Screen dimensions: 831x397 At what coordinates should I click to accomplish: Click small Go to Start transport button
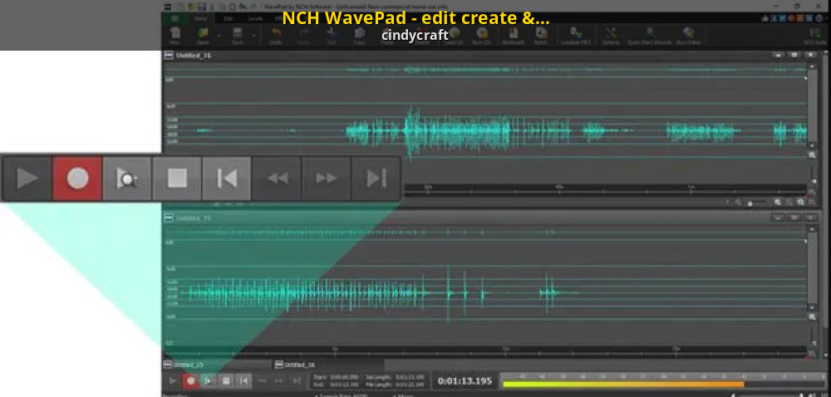click(243, 380)
